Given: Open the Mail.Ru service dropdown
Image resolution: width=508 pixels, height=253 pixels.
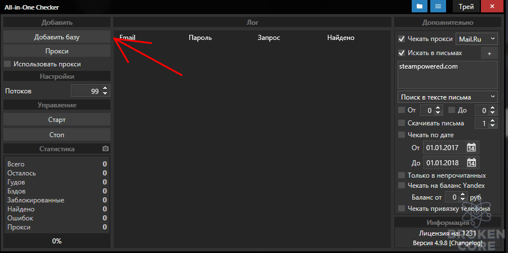Looking at the screenshot, I should pos(476,39).
